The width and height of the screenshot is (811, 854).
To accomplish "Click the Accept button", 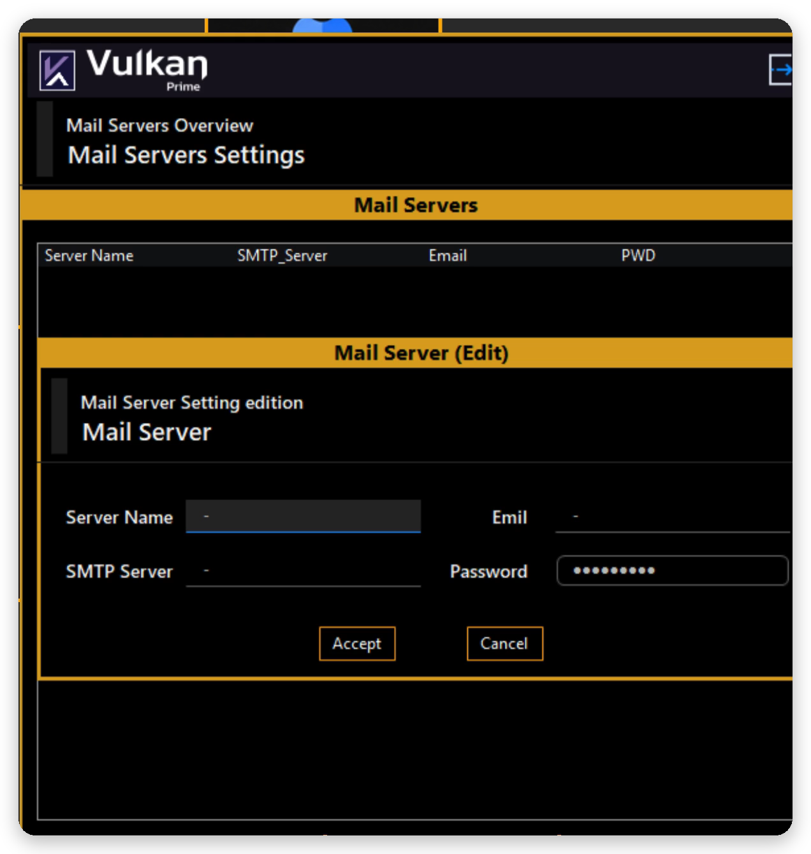I will coord(357,644).
